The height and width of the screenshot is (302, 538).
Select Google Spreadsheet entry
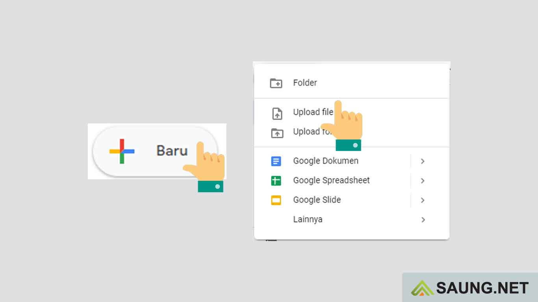pyautogui.click(x=351, y=180)
